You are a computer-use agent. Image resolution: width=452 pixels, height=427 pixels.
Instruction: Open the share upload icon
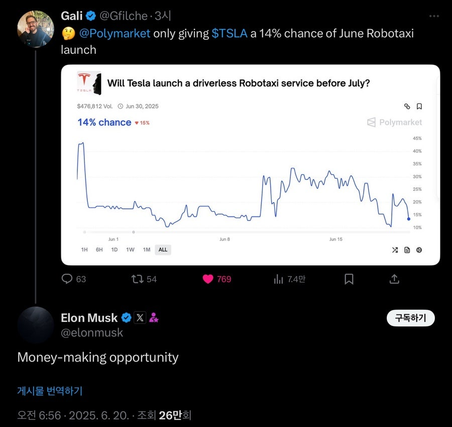394,279
